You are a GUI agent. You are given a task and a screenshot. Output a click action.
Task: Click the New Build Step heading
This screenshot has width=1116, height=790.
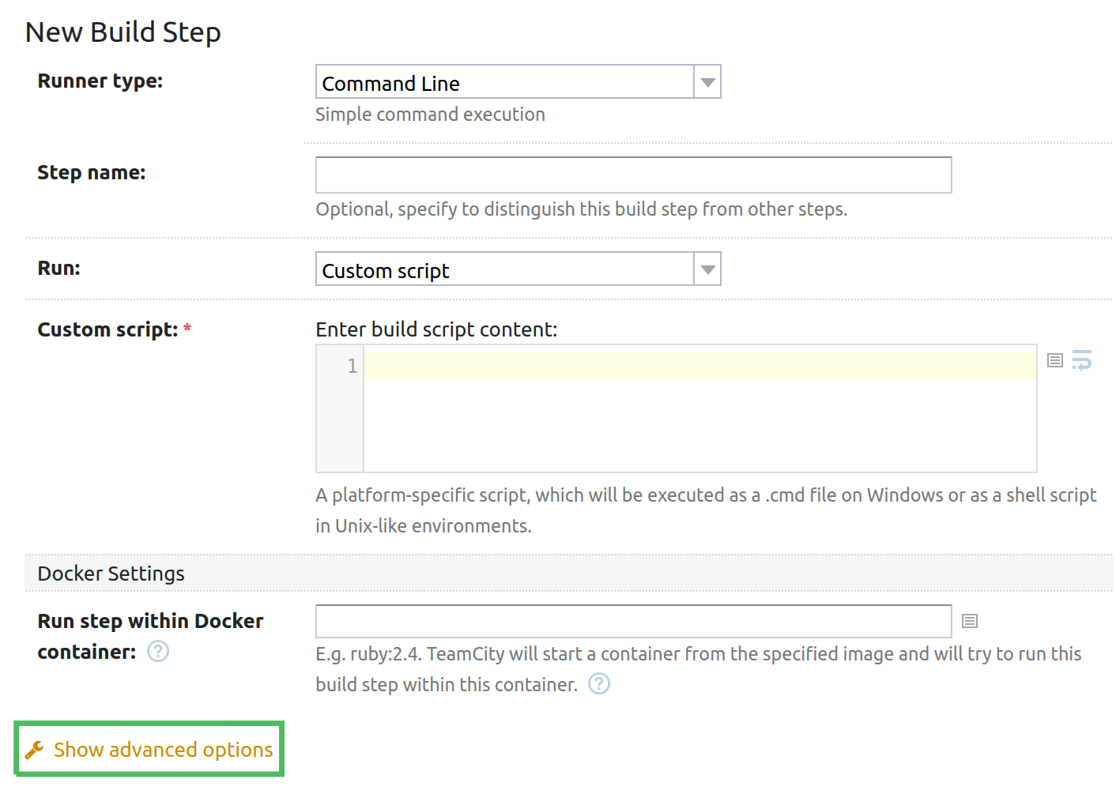click(x=123, y=32)
